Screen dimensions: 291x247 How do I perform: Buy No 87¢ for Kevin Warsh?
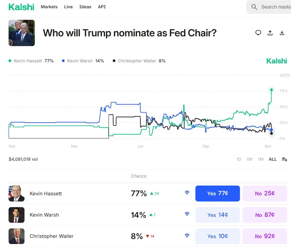pos(265,215)
